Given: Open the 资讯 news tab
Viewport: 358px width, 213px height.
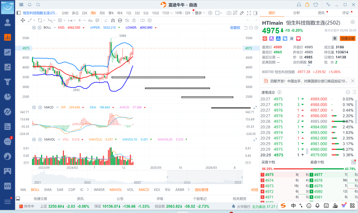Looking at the screenshot, I should (x=321, y=13).
